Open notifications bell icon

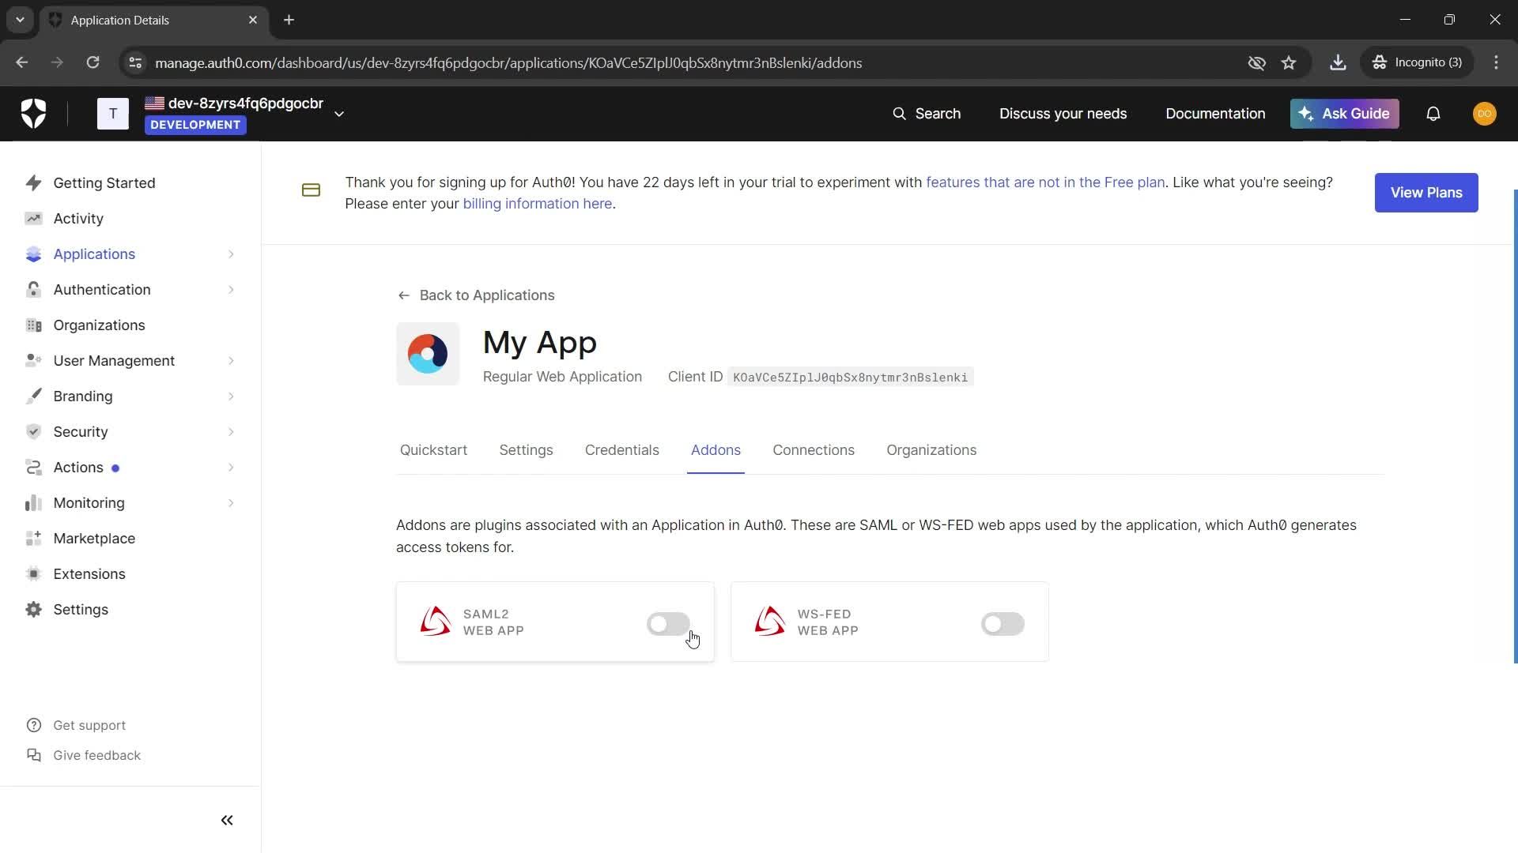[x=1433, y=114]
